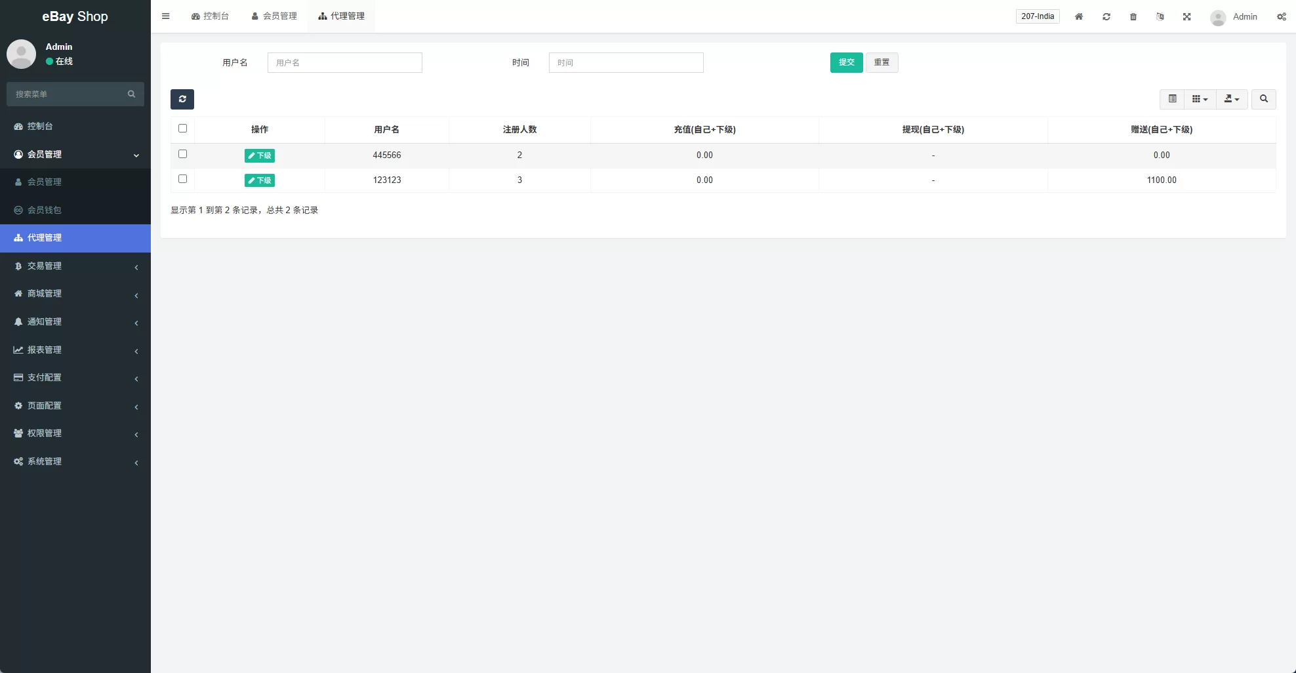Open settings via the gears icon top right

click(x=1281, y=16)
